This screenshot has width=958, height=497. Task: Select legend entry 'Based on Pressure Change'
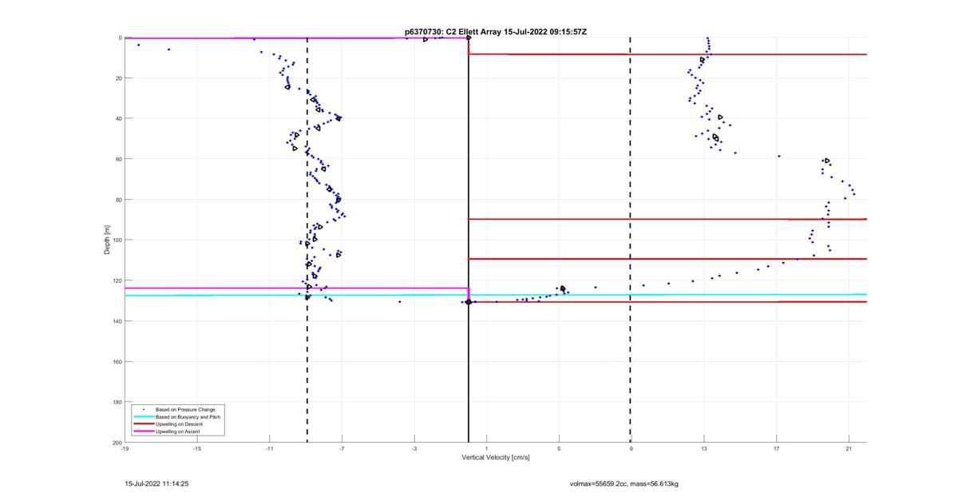pyautogui.click(x=185, y=409)
